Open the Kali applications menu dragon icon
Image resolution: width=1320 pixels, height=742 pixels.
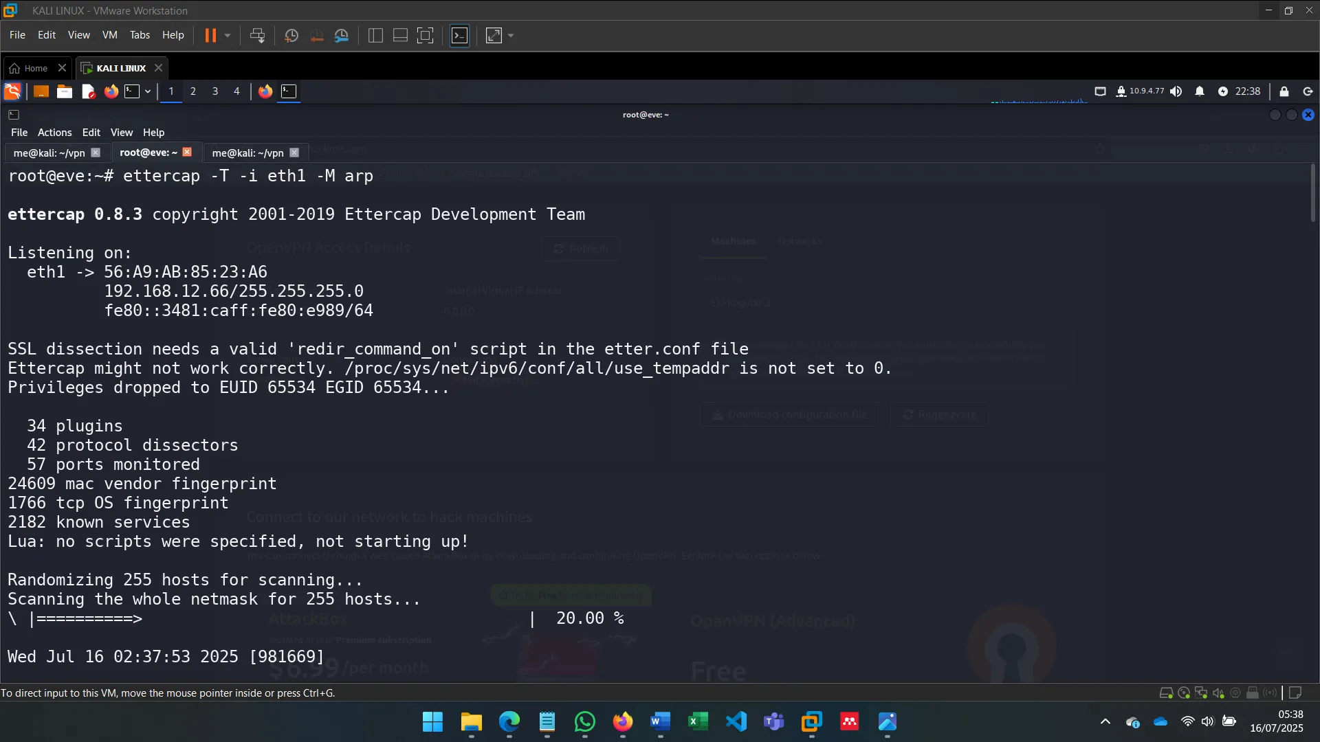[12, 91]
